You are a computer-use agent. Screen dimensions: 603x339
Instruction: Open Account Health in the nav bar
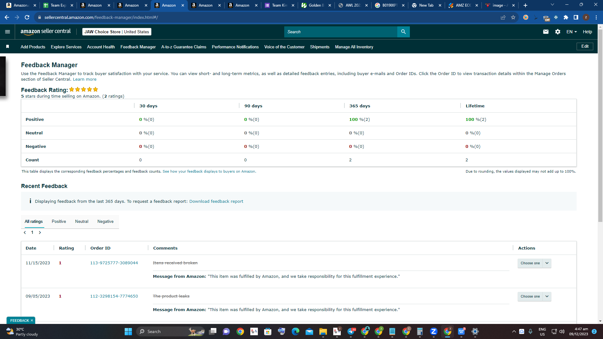[101, 47]
